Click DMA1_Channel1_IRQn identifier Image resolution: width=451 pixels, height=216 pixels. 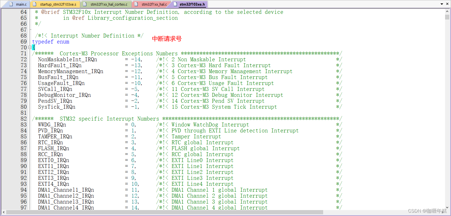point(66,190)
